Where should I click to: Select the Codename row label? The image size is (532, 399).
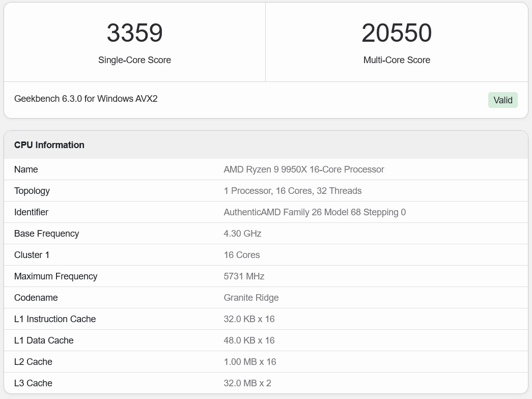[36, 298]
